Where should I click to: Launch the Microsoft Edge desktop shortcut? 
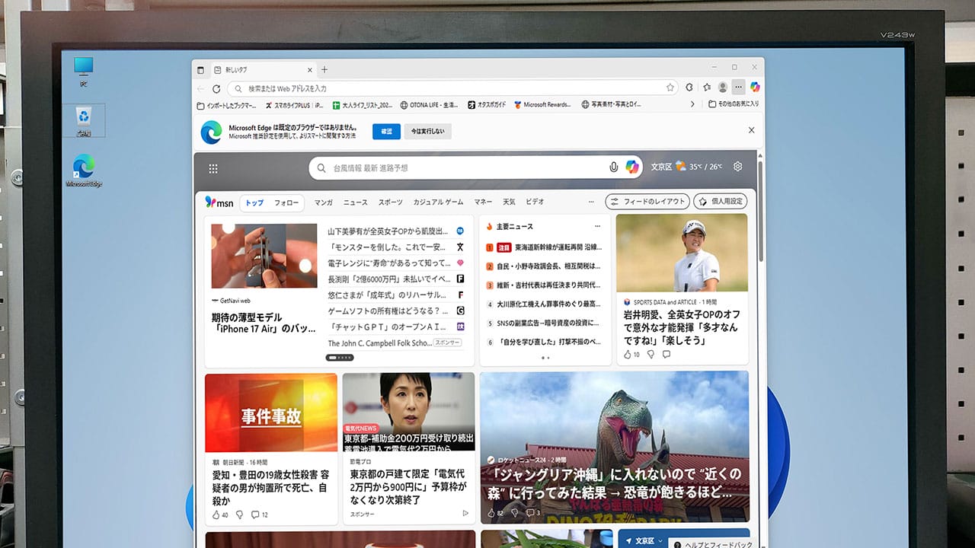[84, 170]
